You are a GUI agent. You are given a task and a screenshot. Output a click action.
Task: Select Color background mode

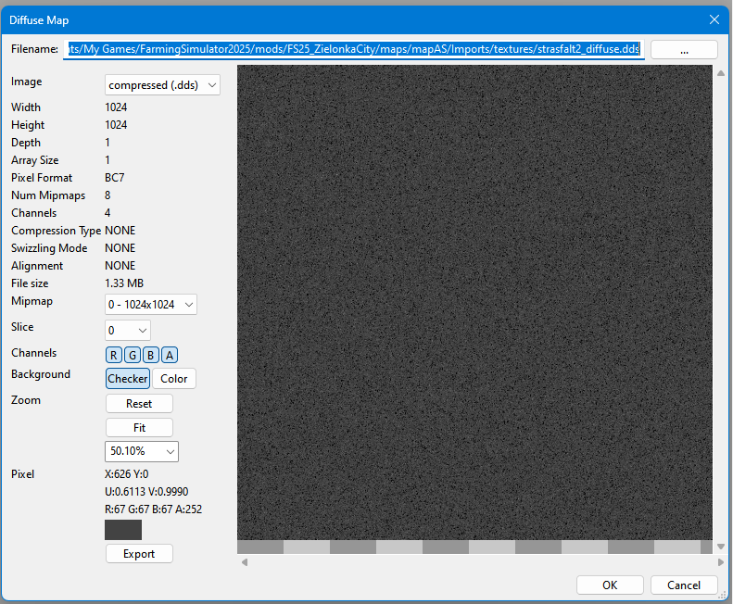click(x=174, y=379)
